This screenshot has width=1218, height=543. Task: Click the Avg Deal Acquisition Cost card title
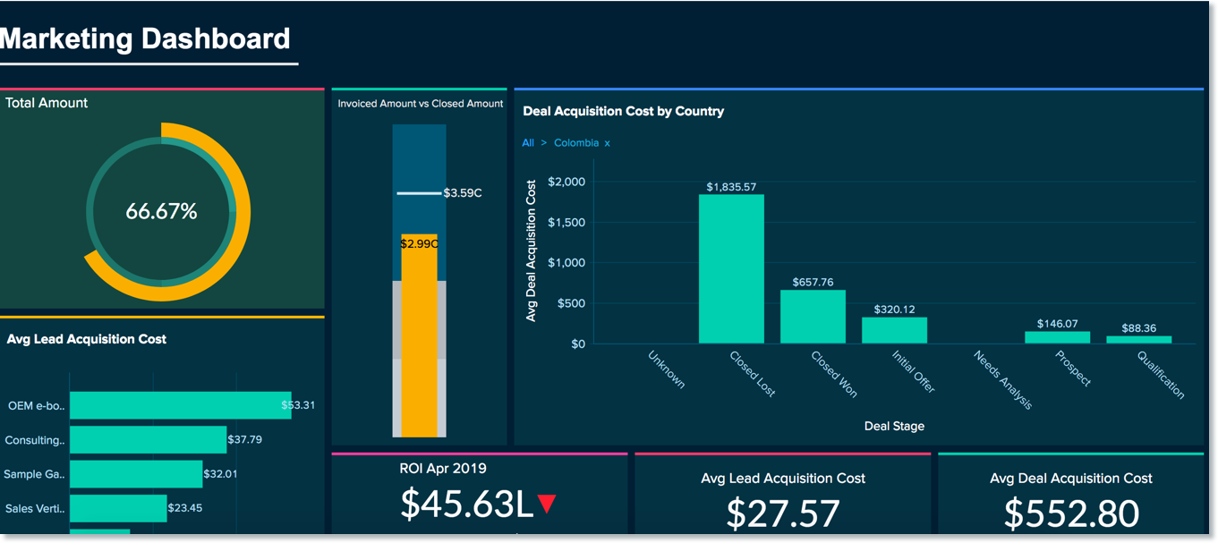tap(1071, 479)
